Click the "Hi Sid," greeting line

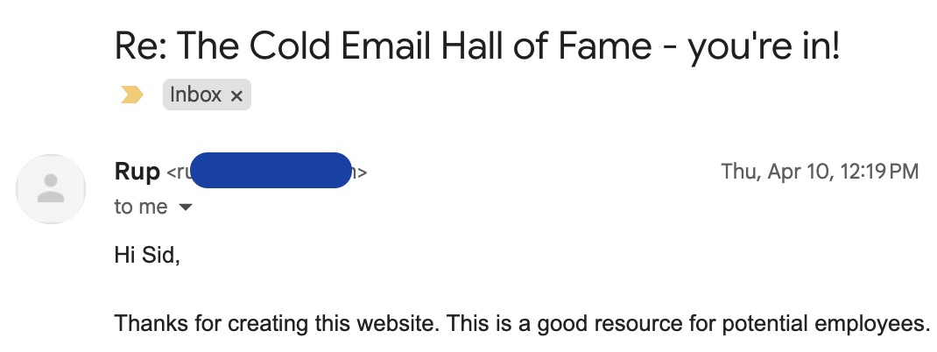point(146,256)
